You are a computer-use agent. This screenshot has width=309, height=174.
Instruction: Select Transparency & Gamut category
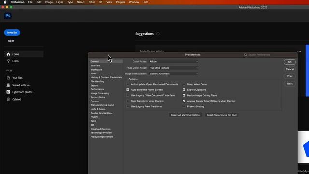(x=102, y=105)
